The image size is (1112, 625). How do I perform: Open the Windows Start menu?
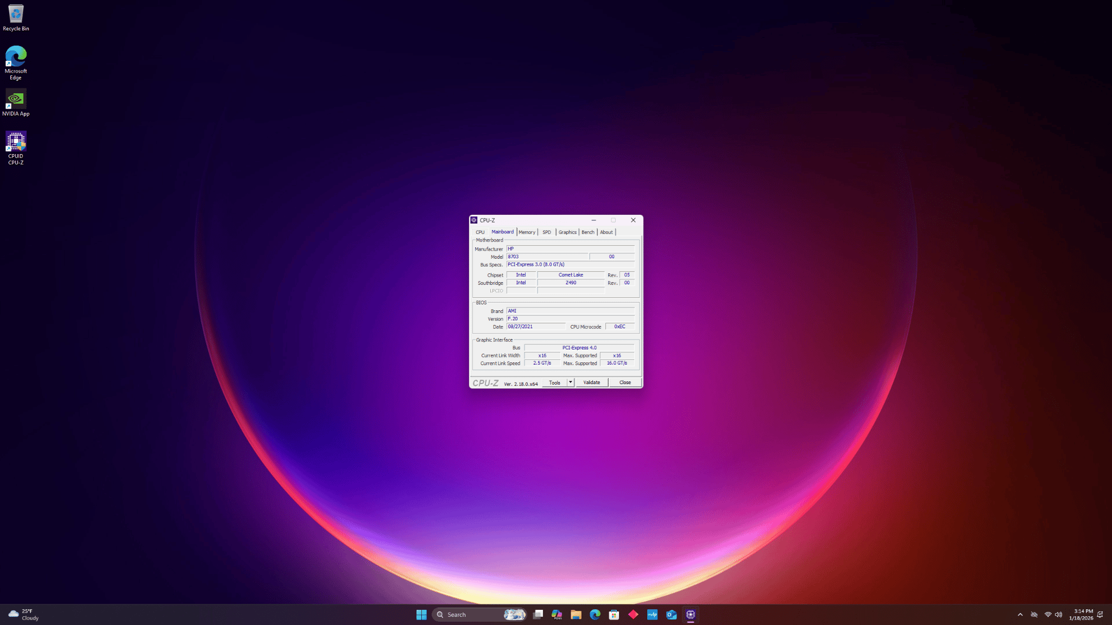(x=421, y=615)
